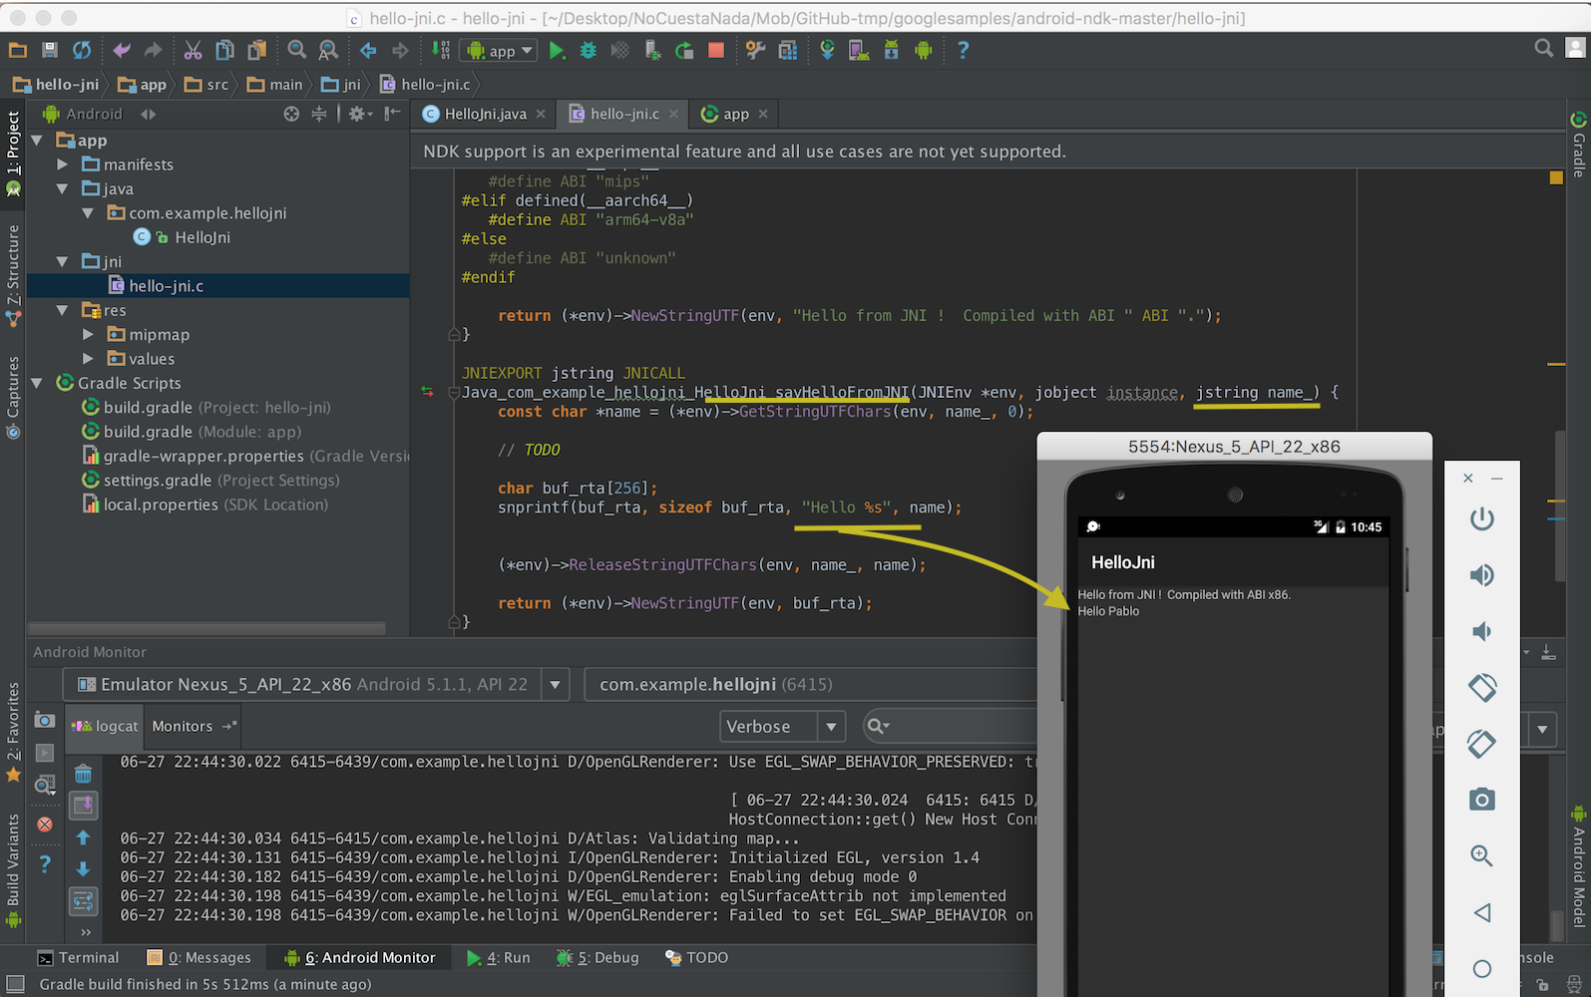1591x997 pixels.
Task: Open the Terminal tool window
Action: [78, 958]
